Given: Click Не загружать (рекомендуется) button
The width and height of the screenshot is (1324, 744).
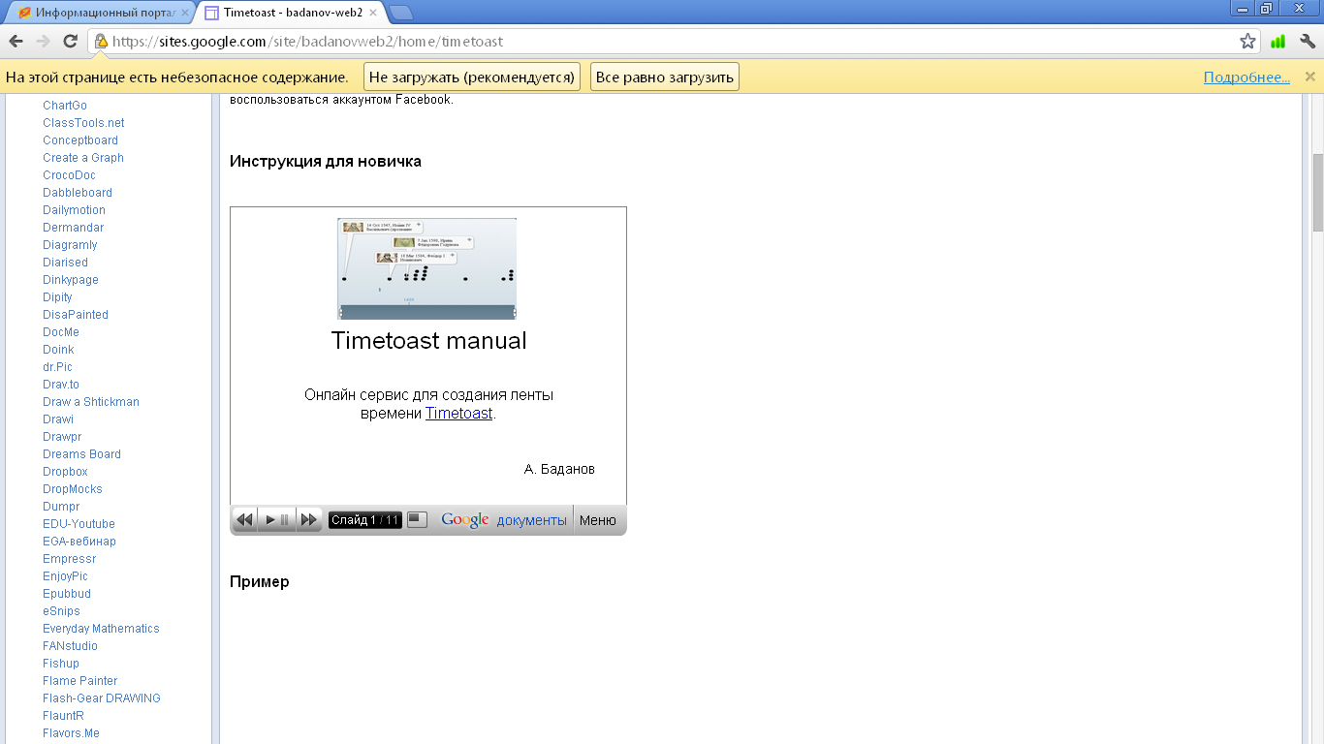Looking at the screenshot, I should point(472,77).
